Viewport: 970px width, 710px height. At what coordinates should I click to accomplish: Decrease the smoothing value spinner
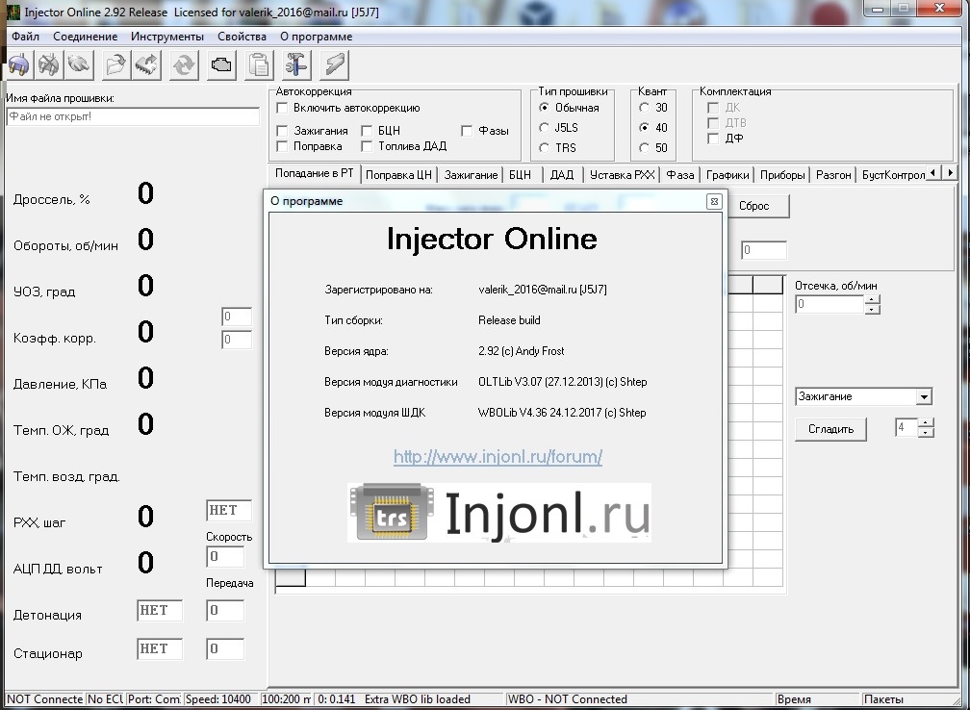pos(926,432)
